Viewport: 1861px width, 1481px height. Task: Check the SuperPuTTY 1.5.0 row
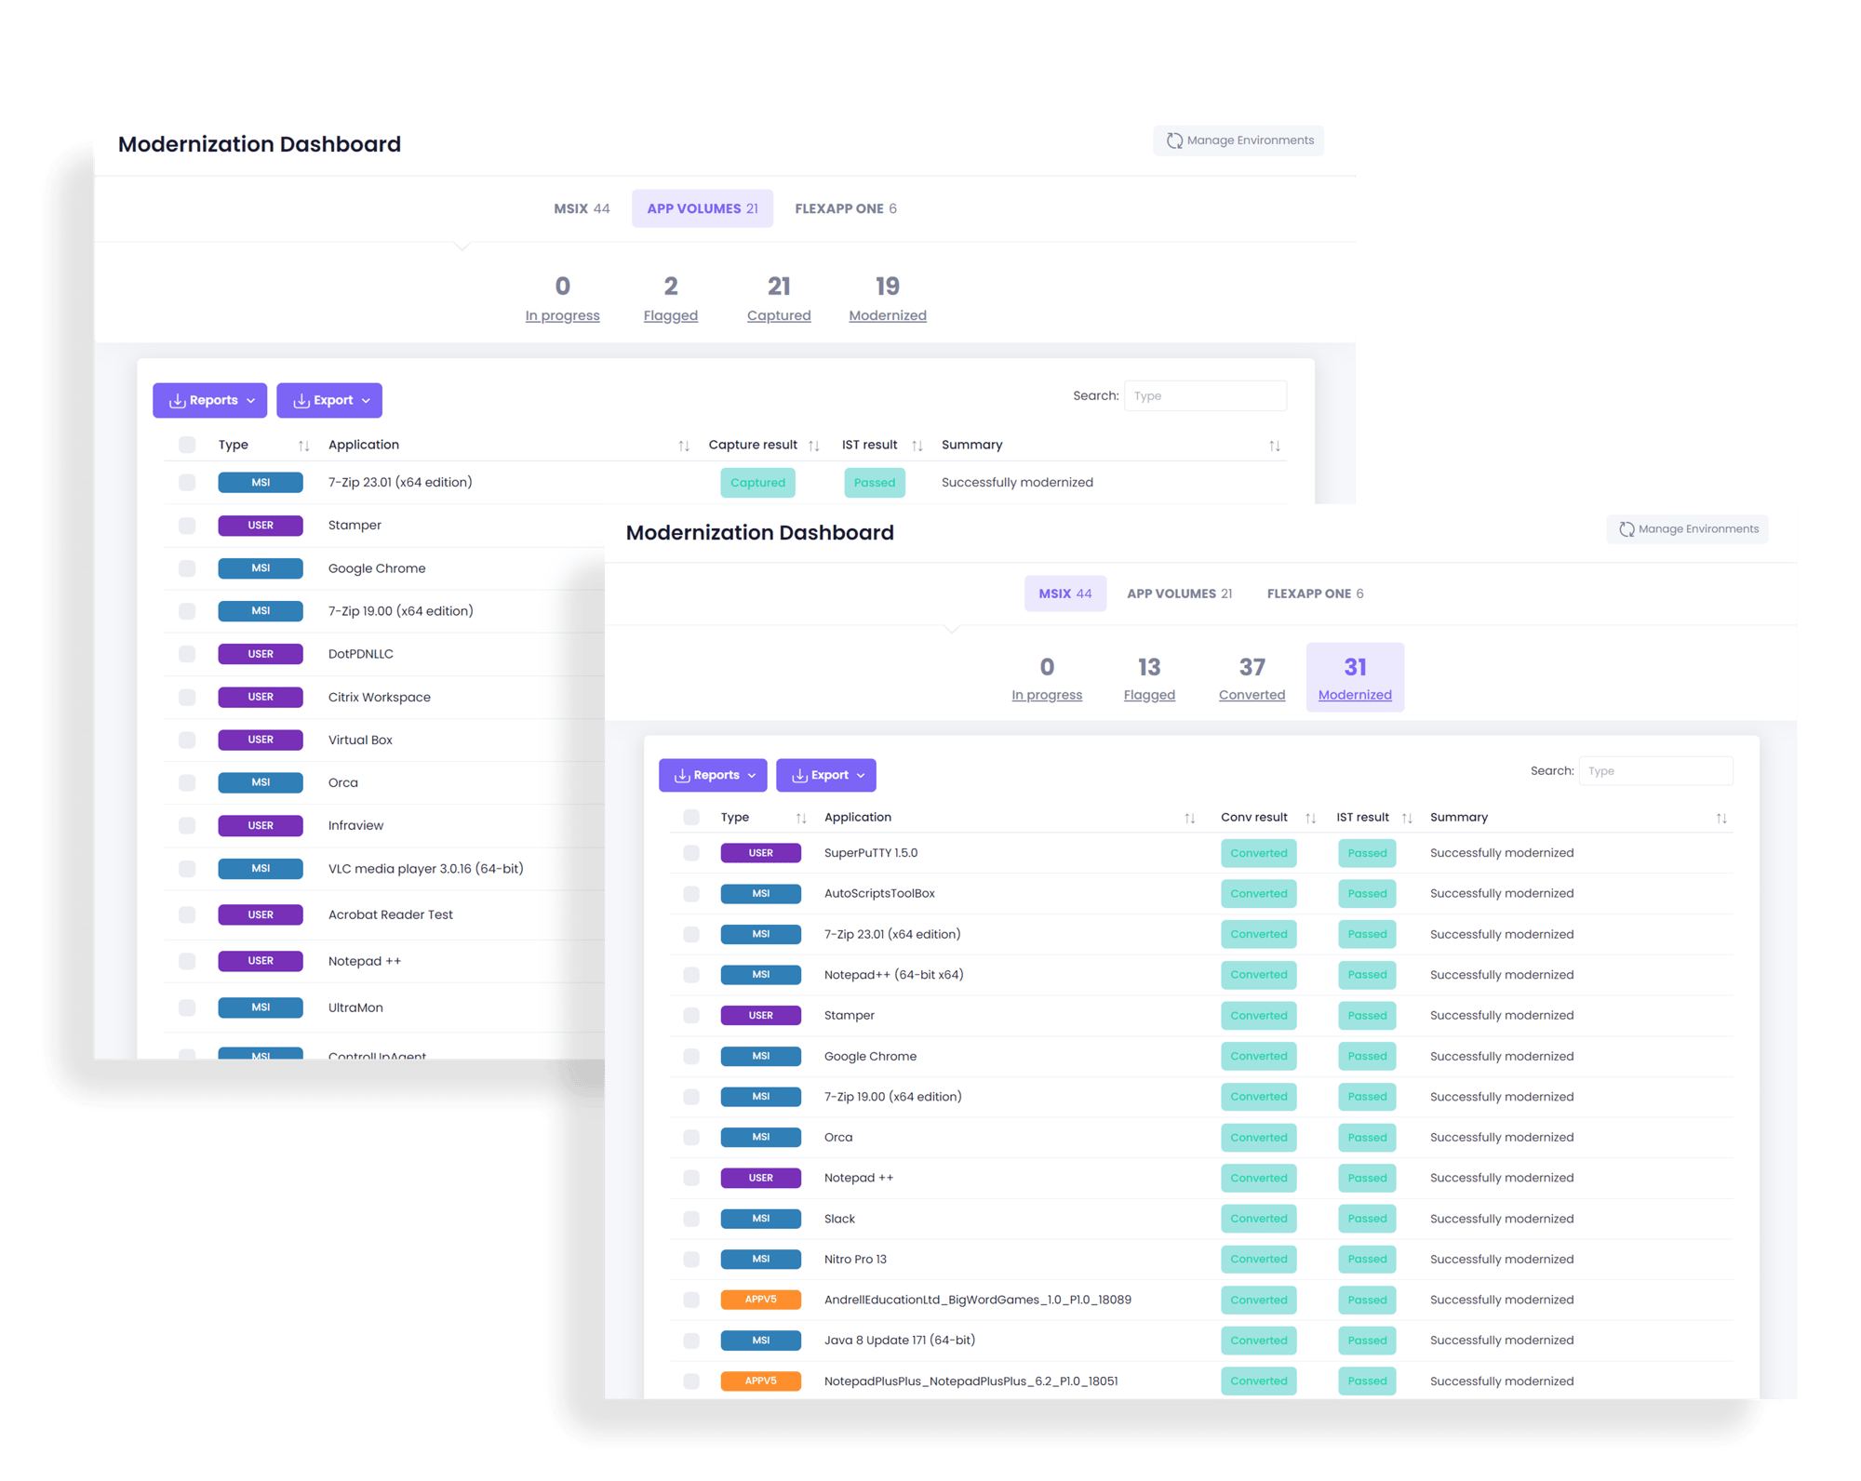691,853
